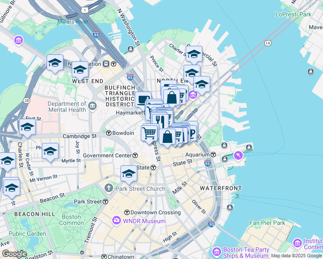Open the parking P marker
This screenshot has width=323, height=259.
192,133
